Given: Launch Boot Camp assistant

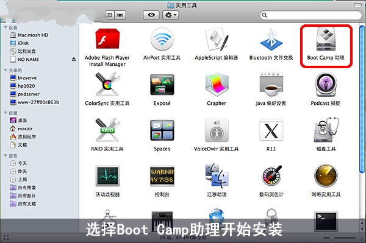Looking at the screenshot, I should (x=326, y=39).
